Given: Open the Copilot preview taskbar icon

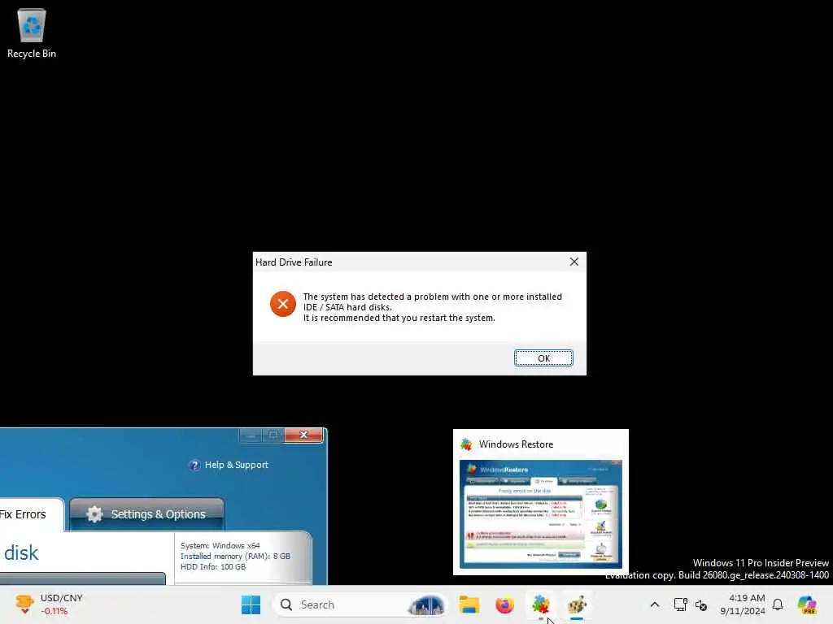Looking at the screenshot, I should [807, 604].
